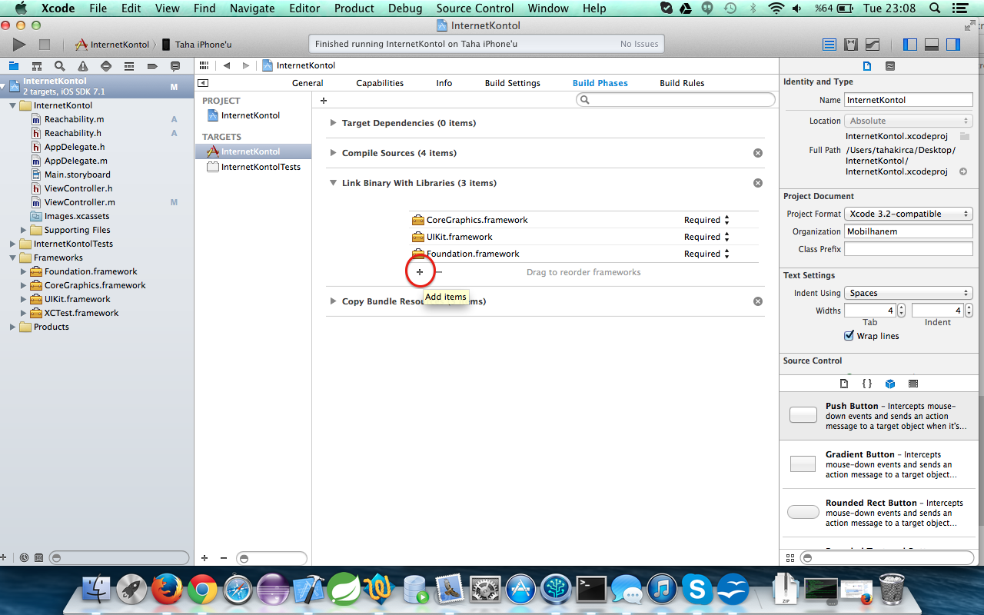
Task: Collapse the Frameworks group
Action: click(13, 258)
